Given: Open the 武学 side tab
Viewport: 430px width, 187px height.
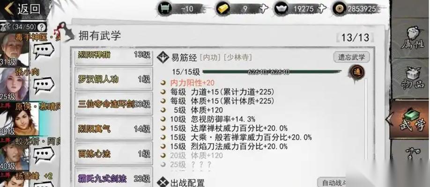Looking at the screenshot, I should pos(409,120).
